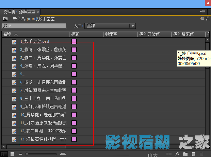The width and height of the screenshot is (211, 157).
Task: Go up to the parent folder
Action: pos(5,19)
